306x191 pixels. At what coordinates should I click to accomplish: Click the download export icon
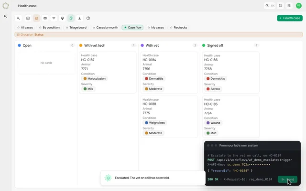pyautogui.click(x=79, y=18)
